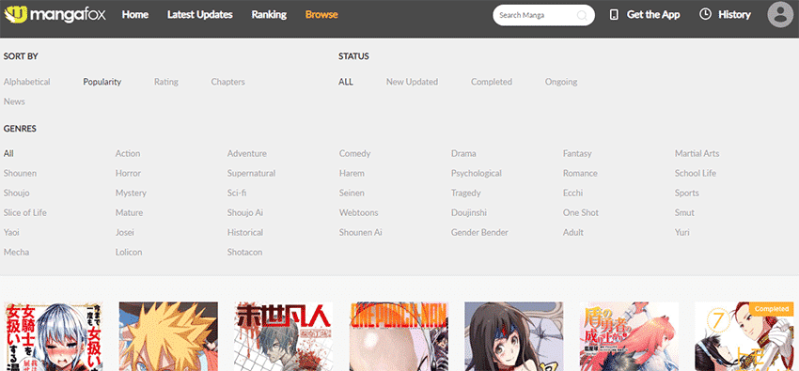
Task: Open the user avatar profile icon
Action: coord(780,15)
